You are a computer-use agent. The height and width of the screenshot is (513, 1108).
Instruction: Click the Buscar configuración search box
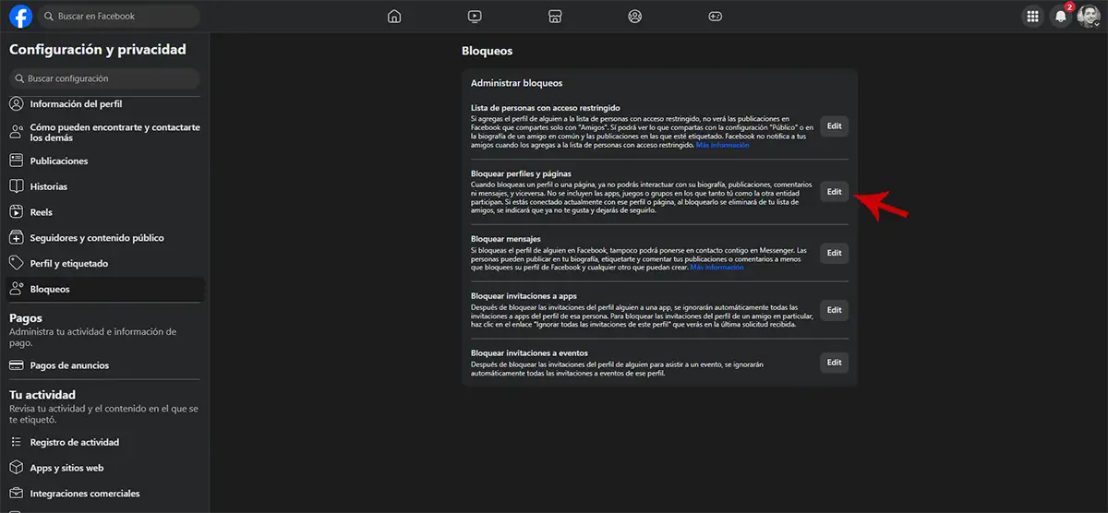tap(104, 78)
